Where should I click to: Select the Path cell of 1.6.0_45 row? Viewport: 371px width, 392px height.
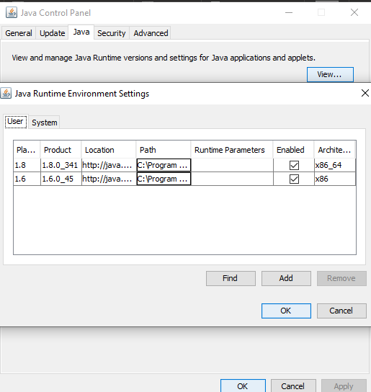164,179
